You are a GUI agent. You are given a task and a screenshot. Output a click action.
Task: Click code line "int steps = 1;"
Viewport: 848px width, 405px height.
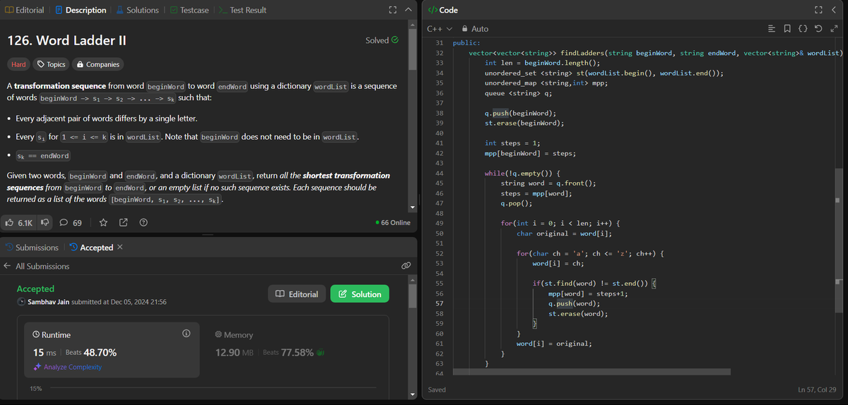pos(513,143)
